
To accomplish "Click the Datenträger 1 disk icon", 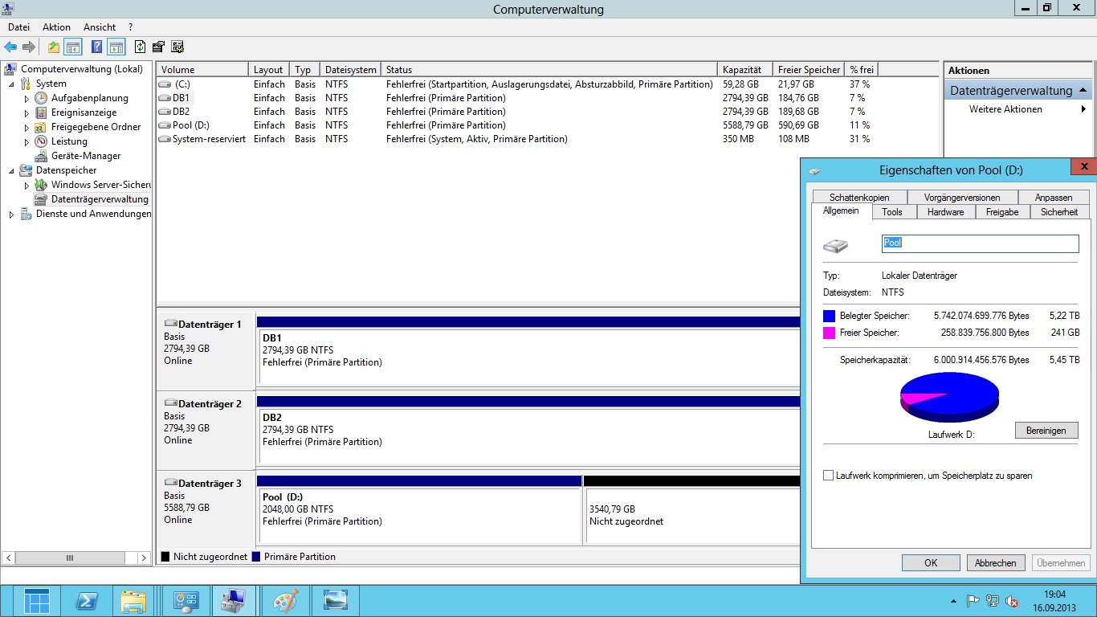I will 170,324.
